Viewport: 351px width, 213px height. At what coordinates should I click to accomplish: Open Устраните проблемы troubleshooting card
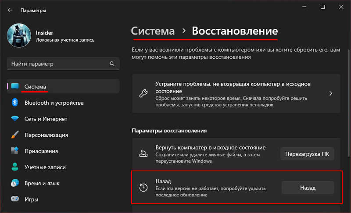coord(236,93)
